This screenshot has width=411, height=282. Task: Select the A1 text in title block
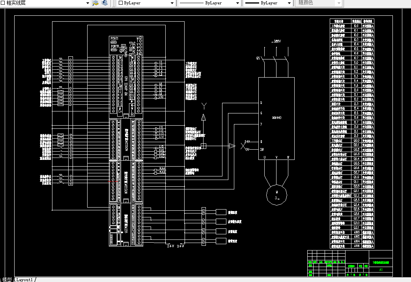tap(381, 270)
